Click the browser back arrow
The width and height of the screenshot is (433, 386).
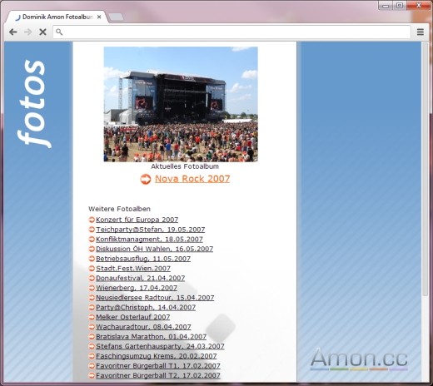(13, 32)
